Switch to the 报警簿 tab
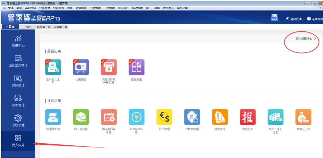The height and width of the screenshot is (158, 323). click(x=41, y=27)
